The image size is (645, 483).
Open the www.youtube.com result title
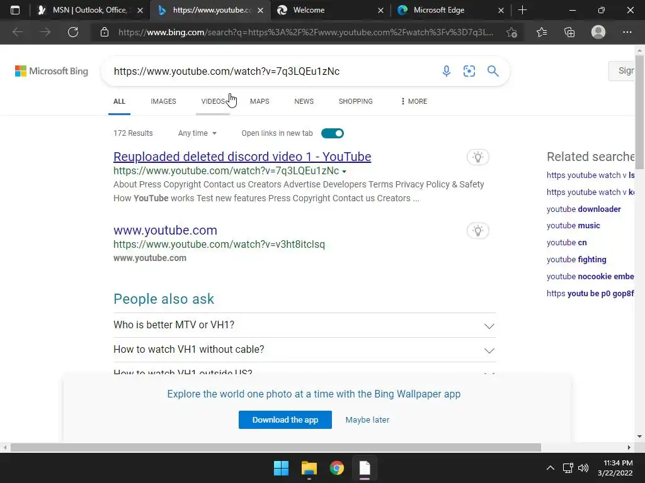pos(166,230)
